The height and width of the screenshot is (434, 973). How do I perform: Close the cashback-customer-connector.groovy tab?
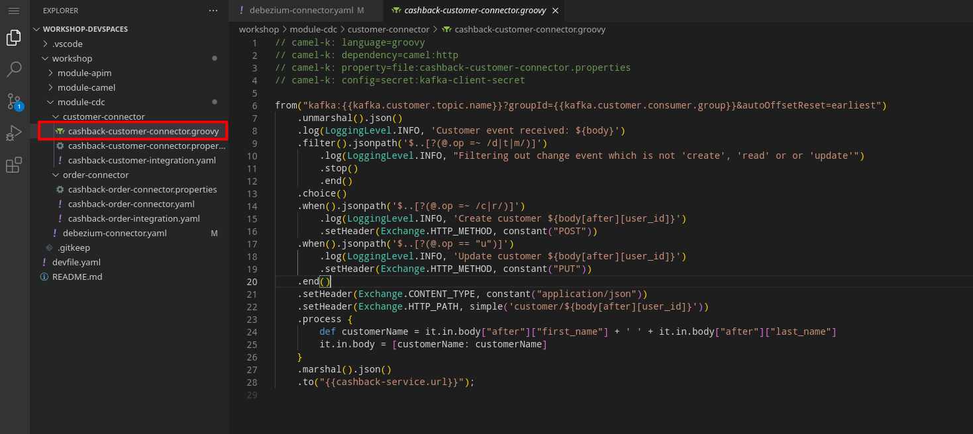[x=555, y=11]
